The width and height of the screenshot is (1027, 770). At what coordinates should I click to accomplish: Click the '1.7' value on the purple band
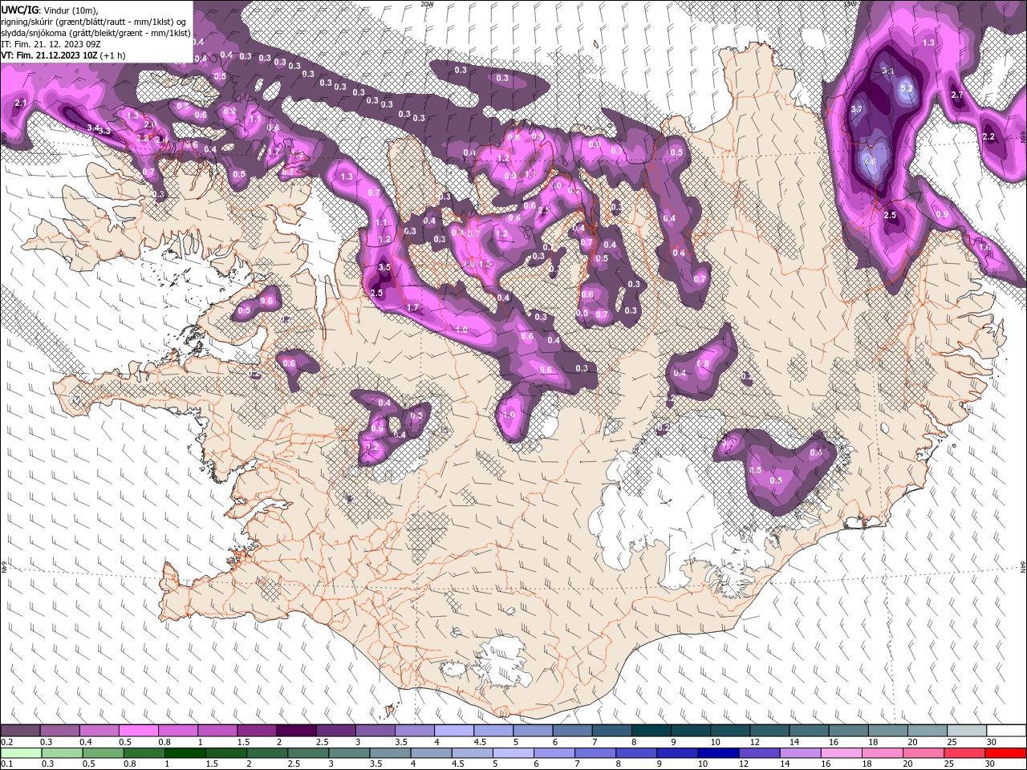(x=413, y=308)
